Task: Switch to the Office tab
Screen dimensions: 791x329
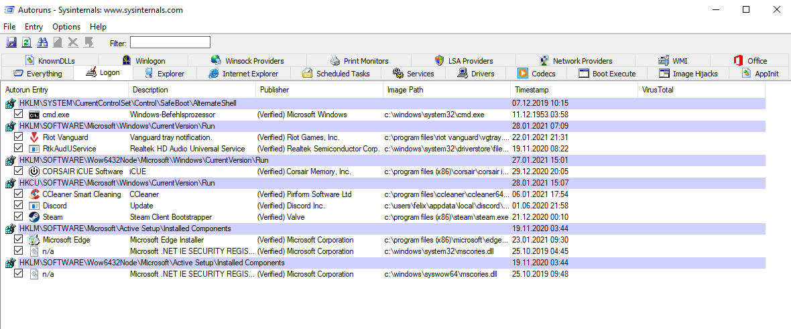Action: tap(750, 60)
